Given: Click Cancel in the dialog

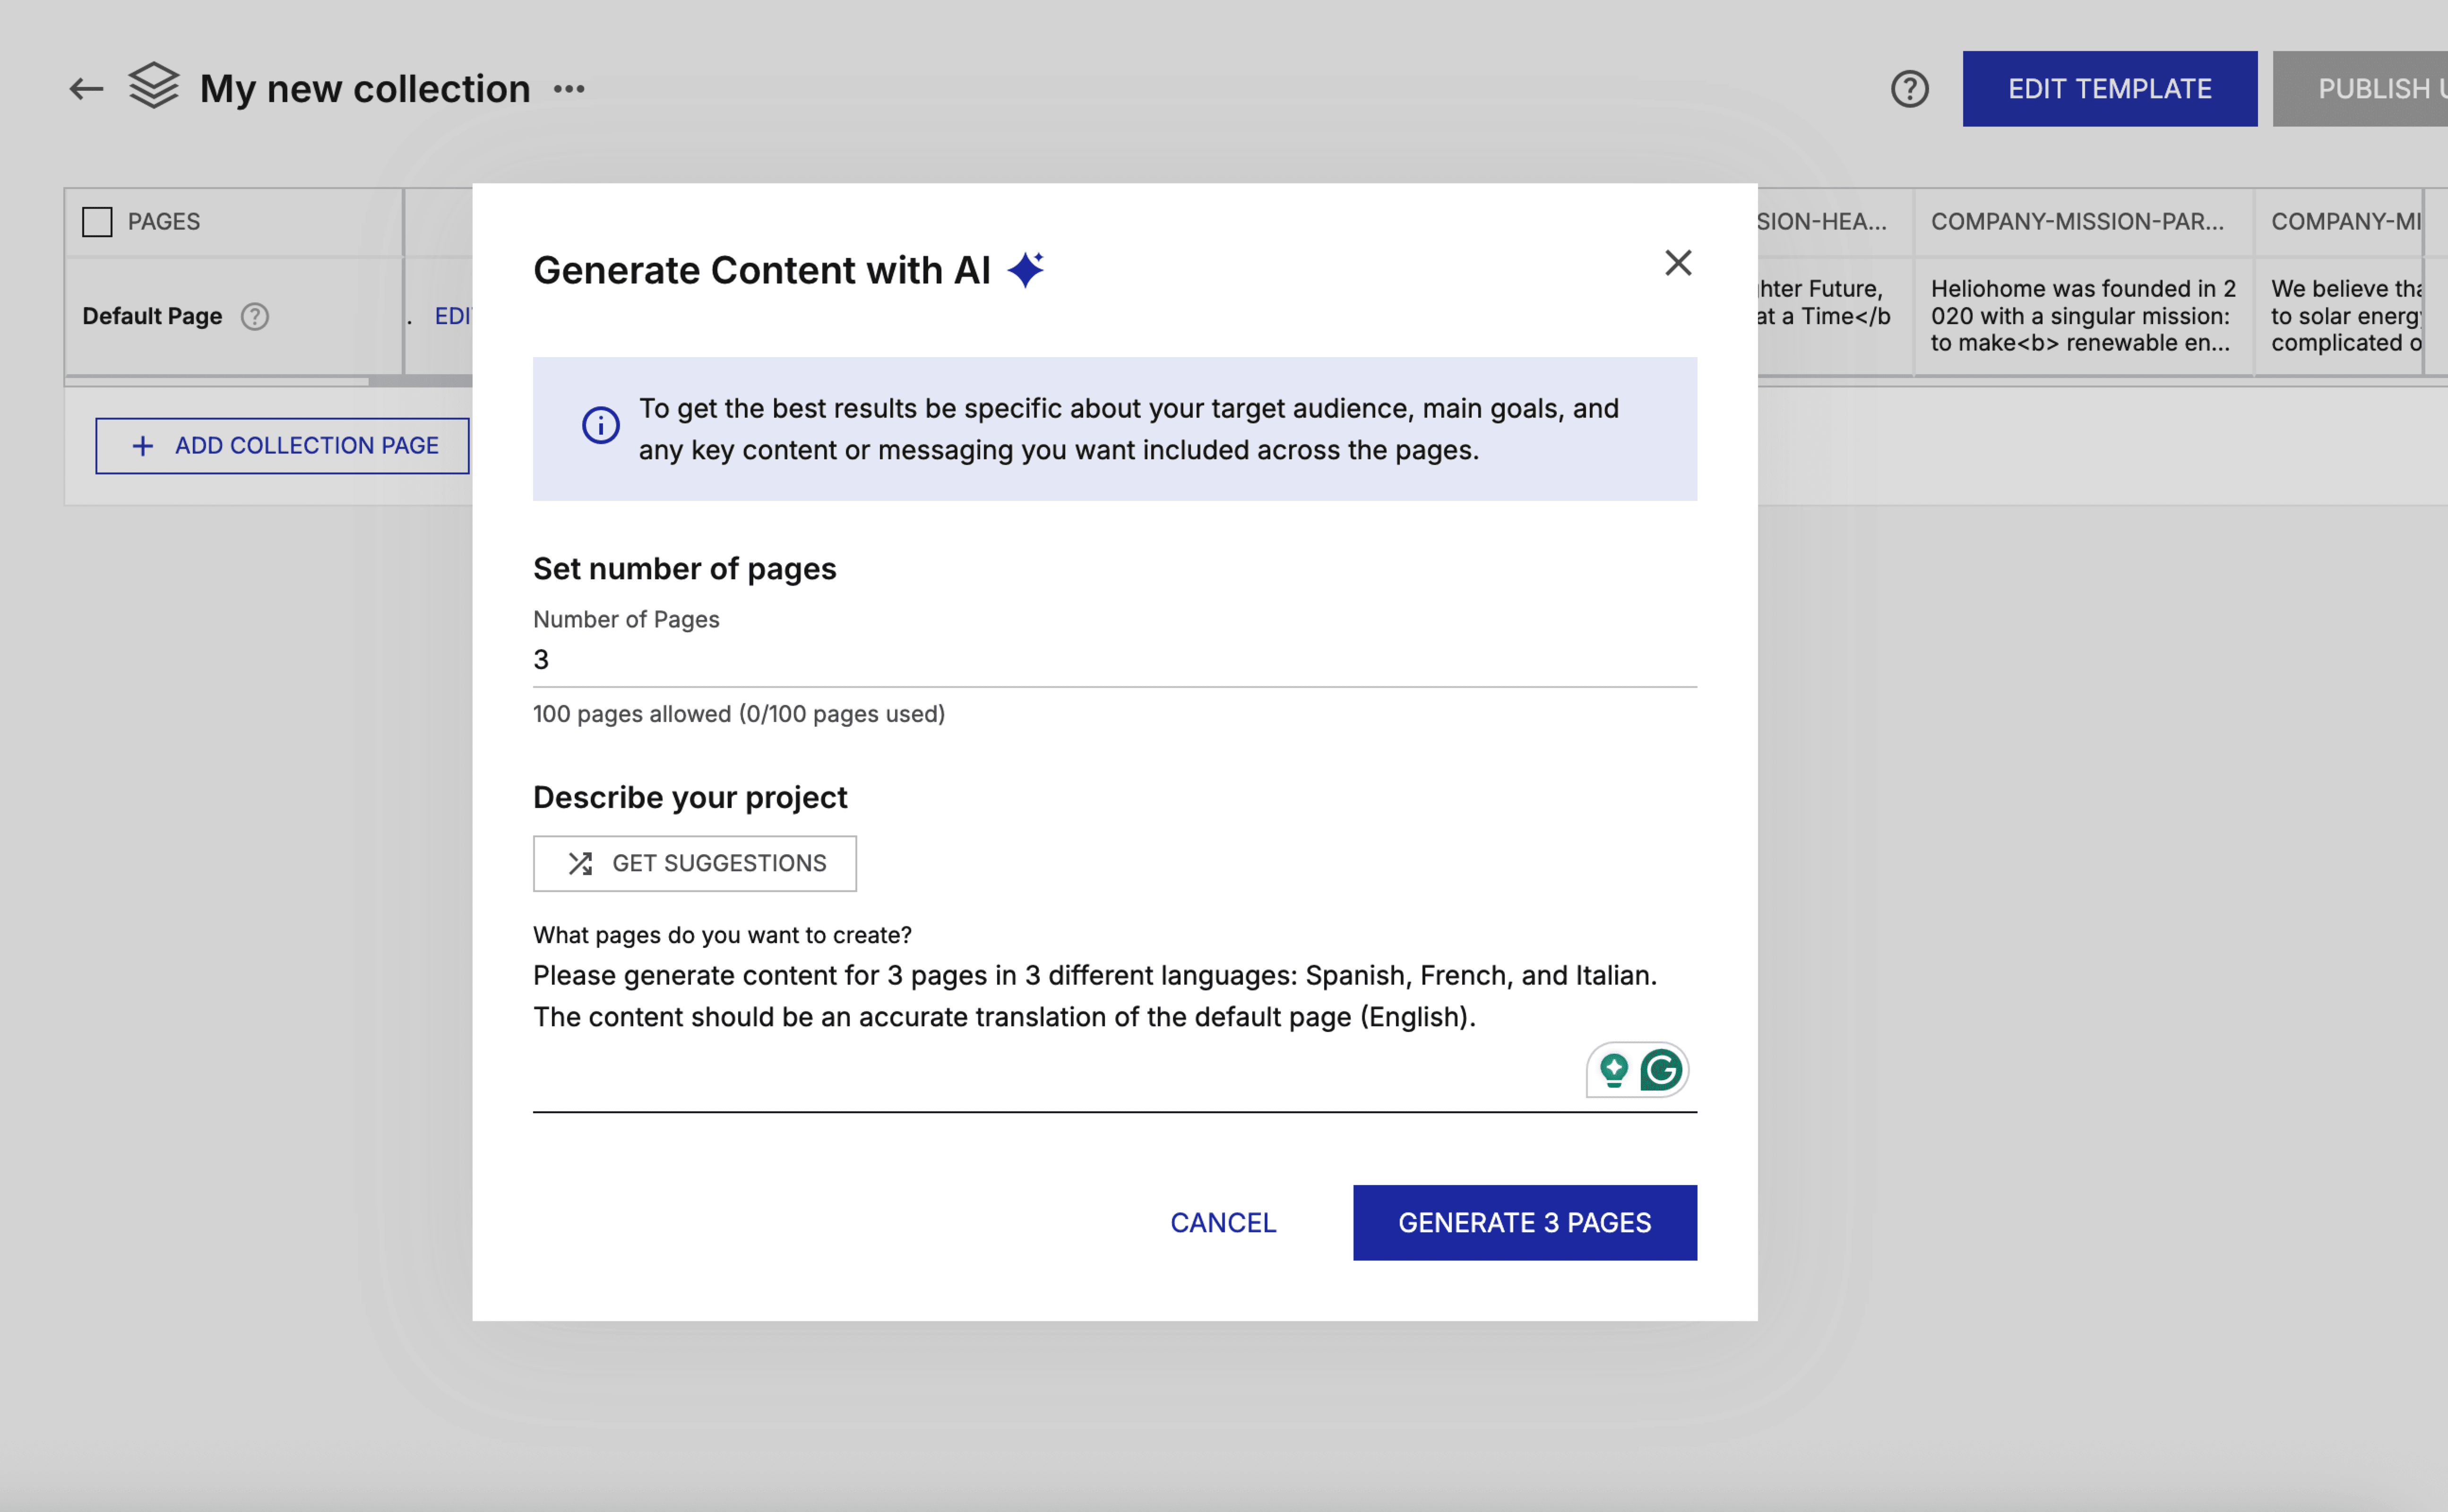Looking at the screenshot, I should pos(1223,1222).
